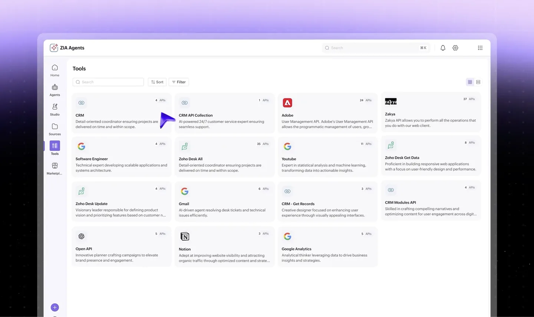Click the 24 APIs count on Adobe

click(x=366, y=100)
